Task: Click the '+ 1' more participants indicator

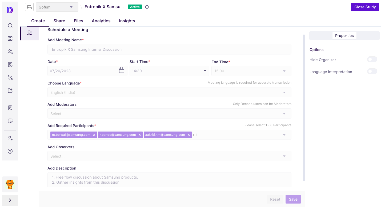Action: [195, 135]
